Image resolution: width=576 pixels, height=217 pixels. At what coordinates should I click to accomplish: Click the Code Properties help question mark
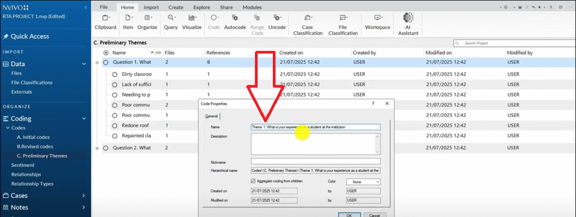point(373,104)
